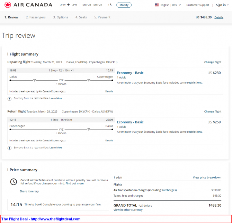Go to the 2. Passengers step

[x=36, y=17]
